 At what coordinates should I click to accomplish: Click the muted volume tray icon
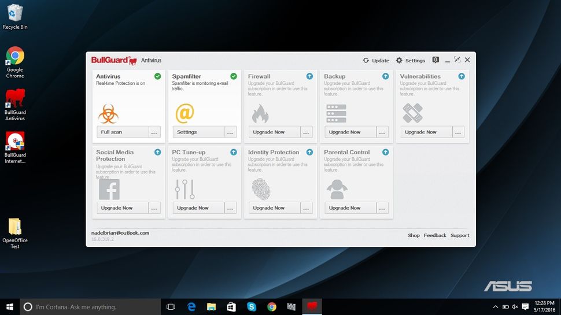coord(515,307)
